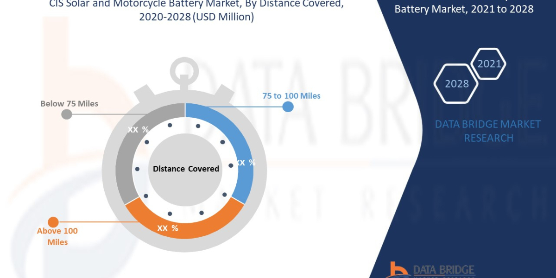This screenshot has height=278, width=556.
Task: Open the Distance Covered center label
Action: click(186, 169)
